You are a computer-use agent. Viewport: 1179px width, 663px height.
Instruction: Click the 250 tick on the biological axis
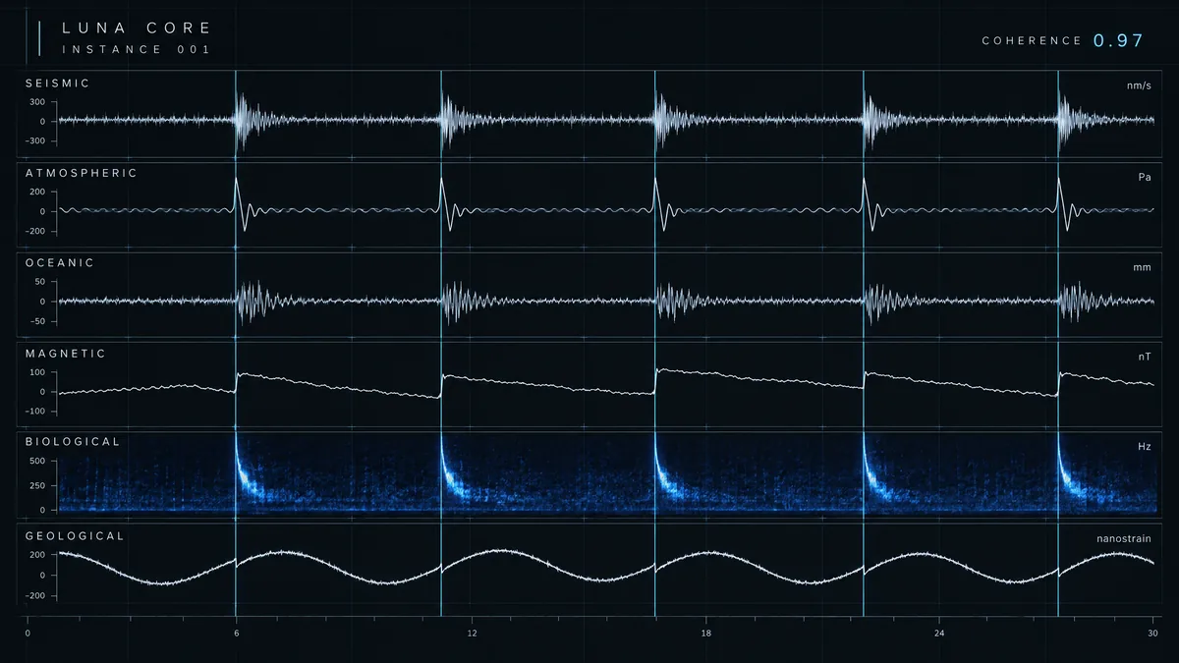point(37,485)
